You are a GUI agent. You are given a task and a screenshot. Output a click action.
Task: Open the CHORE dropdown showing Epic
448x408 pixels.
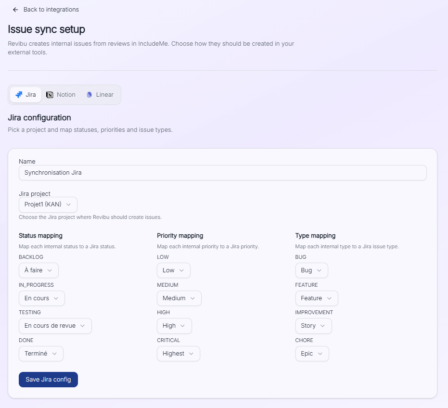tap(312, 354)
